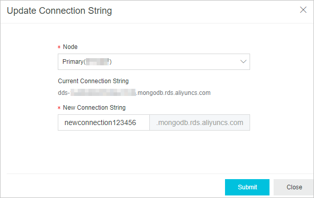314x198 pixels.
Task: Click blurred instance ID after dds- prefix
Action: click(x=103, y=93)
